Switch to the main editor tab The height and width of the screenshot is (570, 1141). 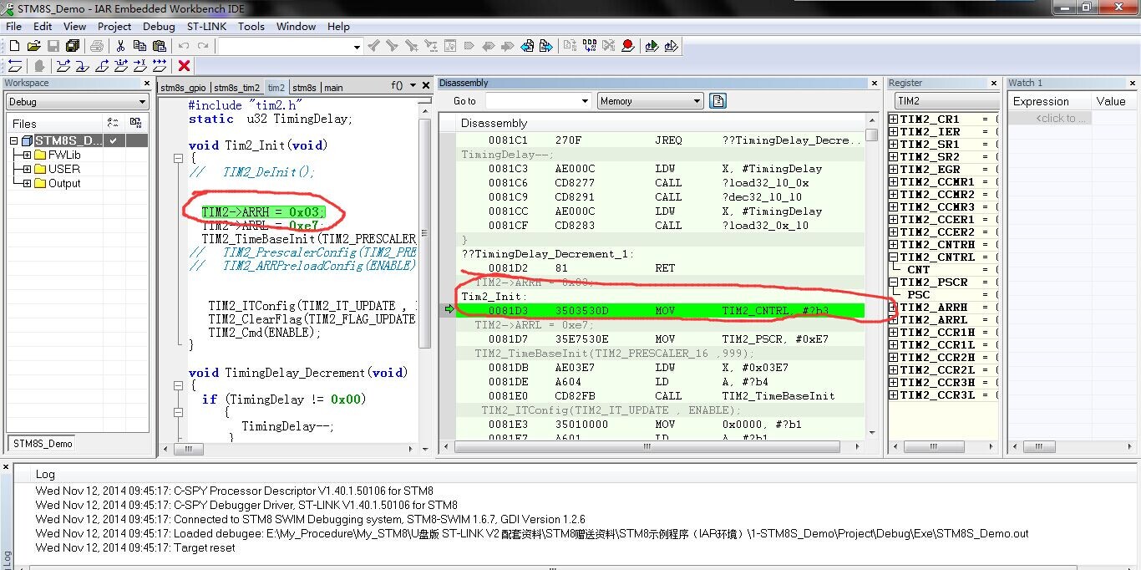pyautogui.click(x=333, y=87)
